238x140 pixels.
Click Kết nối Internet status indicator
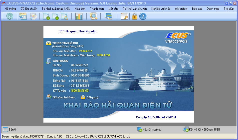pyautogui.click(x=151, y=130)
